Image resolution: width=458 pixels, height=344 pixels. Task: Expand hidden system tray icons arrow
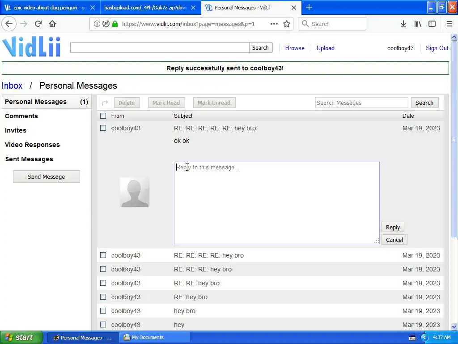(424, 338)
